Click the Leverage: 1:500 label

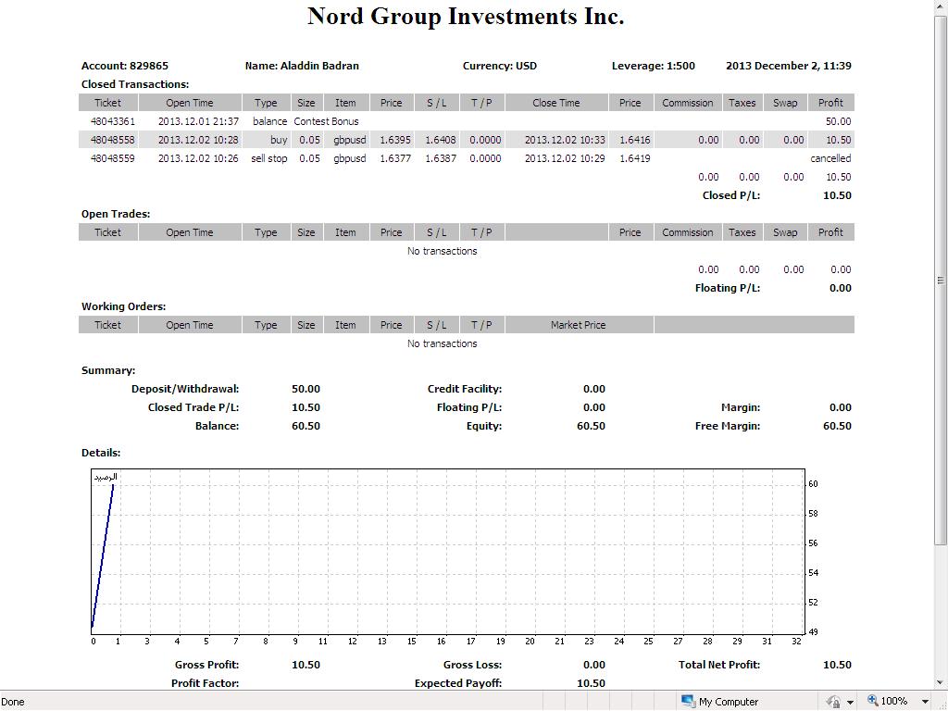[x=653, y=66]
